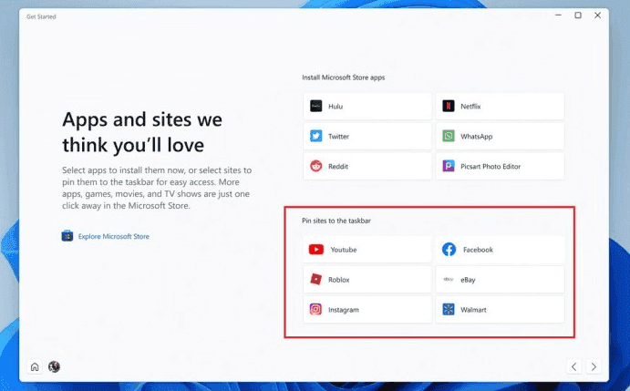Screen dimensions: 630x391
Task: Maximize the Get Started window
Action: (x=578, y=15)
